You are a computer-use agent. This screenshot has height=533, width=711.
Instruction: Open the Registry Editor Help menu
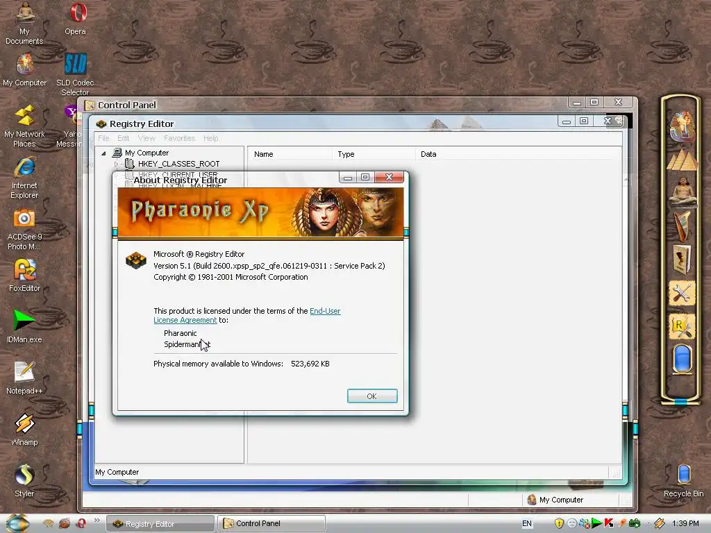coord(211,138)
